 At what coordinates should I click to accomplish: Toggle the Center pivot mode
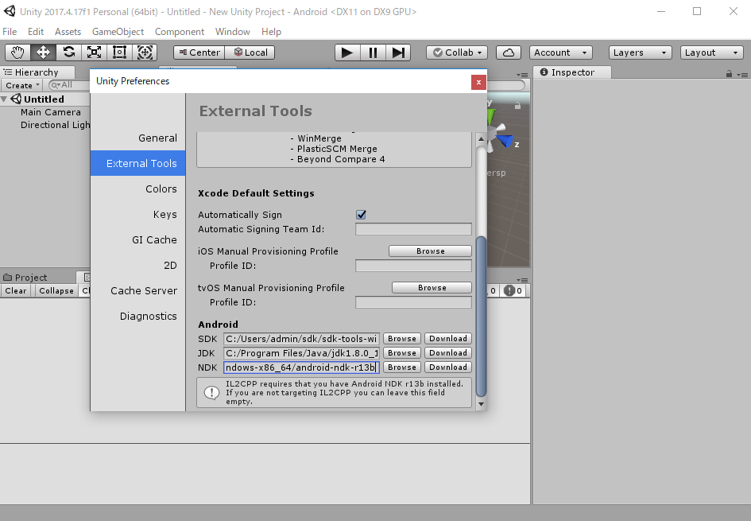coord(199,52)
